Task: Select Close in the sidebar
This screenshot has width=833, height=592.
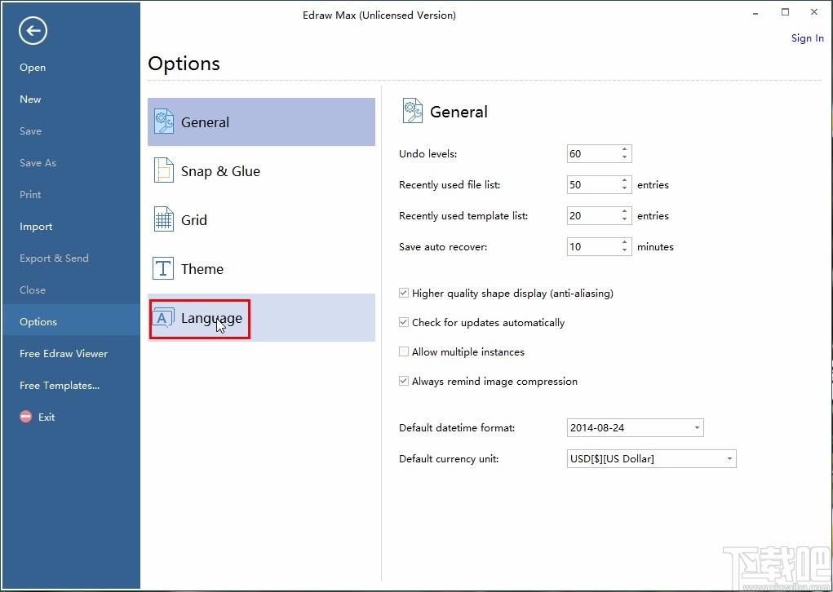Action: (33, 290)
